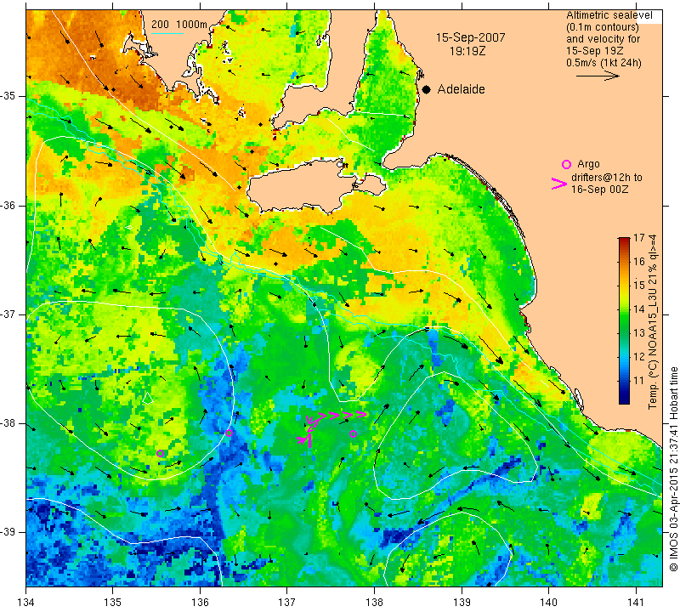Screen dimensions: 680x612
Task: Click the 0.5m/s (1kt 24h) velocity label
Action: click(x=603, y=62)
